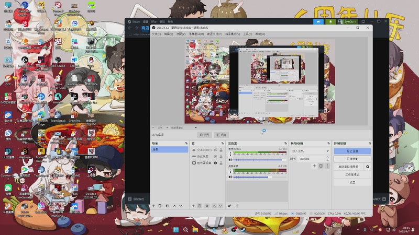Move the scene down with the arrow

pyautogui.click(x=181, y=206)
